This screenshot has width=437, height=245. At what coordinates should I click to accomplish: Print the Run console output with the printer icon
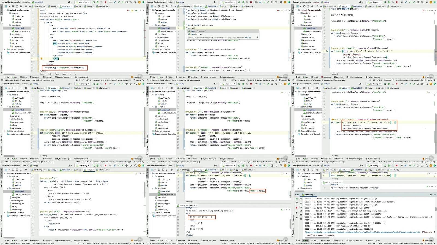(301, 214)
